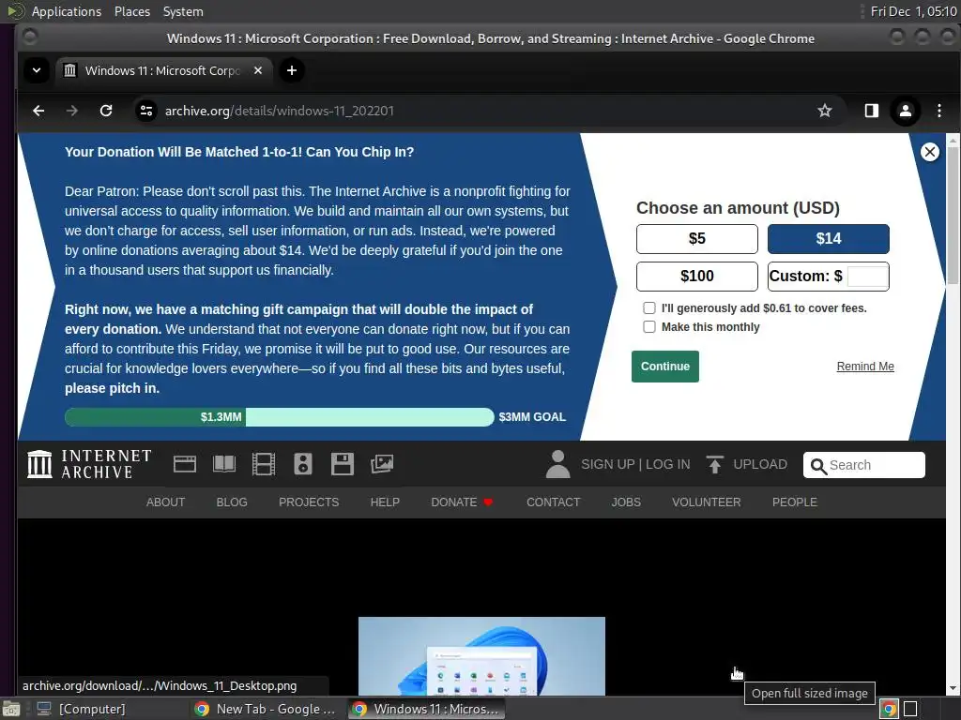961x720 pixels.
Task: Go back using browser back arrow
Action: coord(38,111)
